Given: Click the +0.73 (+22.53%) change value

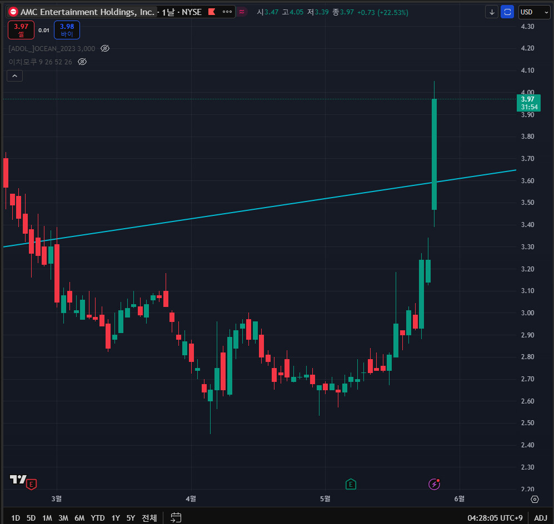Looking at the screenshot, I should pos(383,12).
